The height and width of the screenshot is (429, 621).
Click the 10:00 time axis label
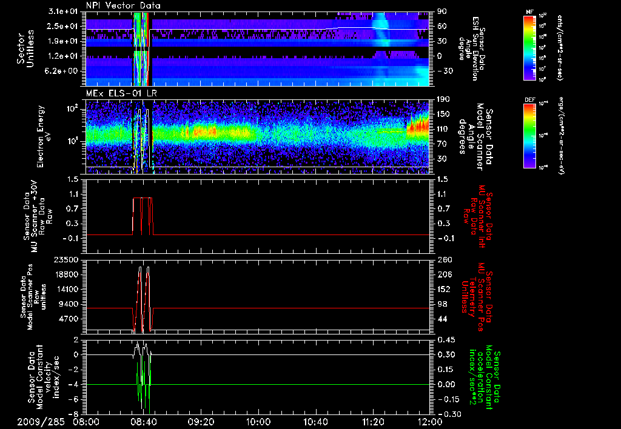pos(258,422)
